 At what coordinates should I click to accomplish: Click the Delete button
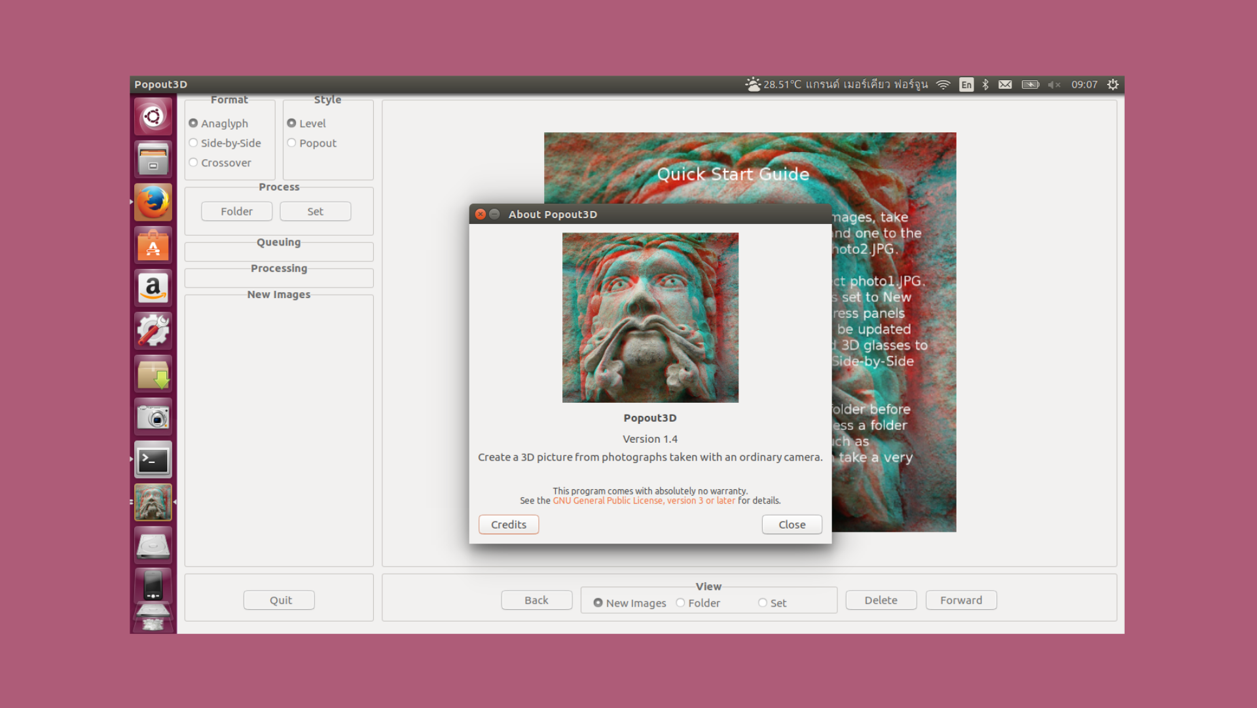881,600
